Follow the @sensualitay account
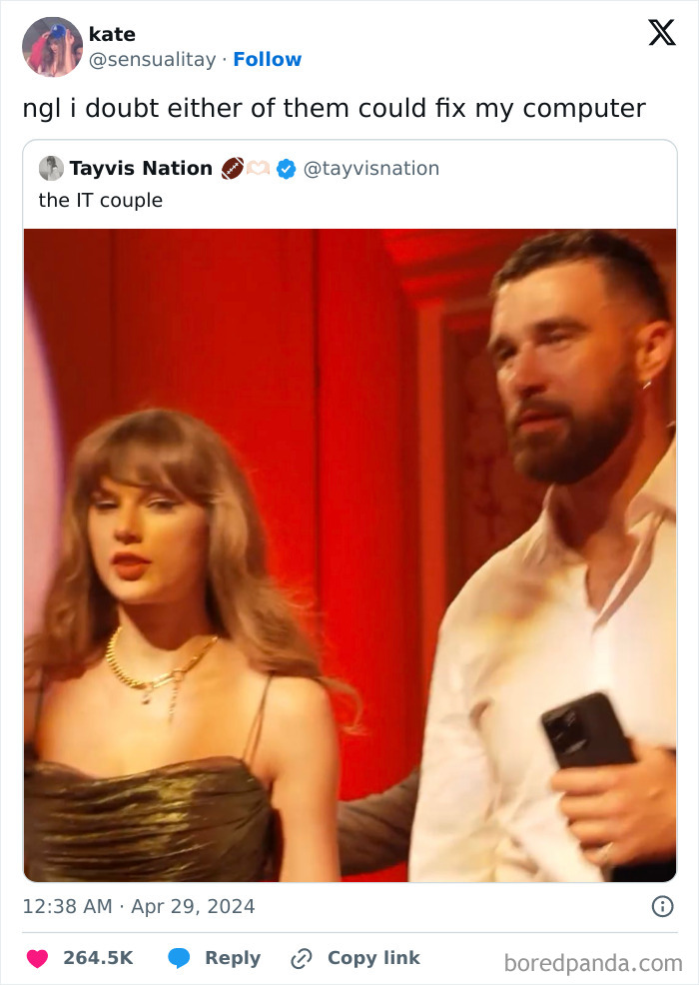This screenshot has height=985, width=699. [267, 60]
